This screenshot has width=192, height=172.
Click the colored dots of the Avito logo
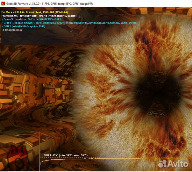[163, 163]
